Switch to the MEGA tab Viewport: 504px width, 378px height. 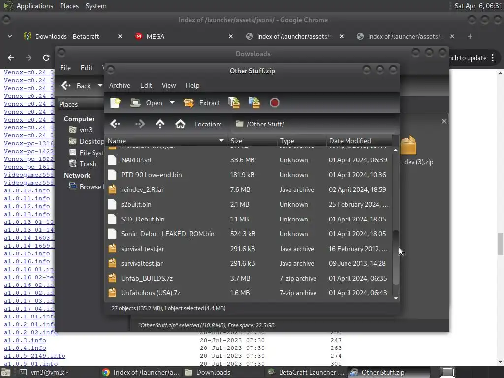[x=155, y=36]
